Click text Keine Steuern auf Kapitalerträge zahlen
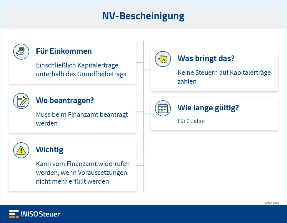Image resolution: width=287 pixels, height=223 pixels. tap(224, 77)
